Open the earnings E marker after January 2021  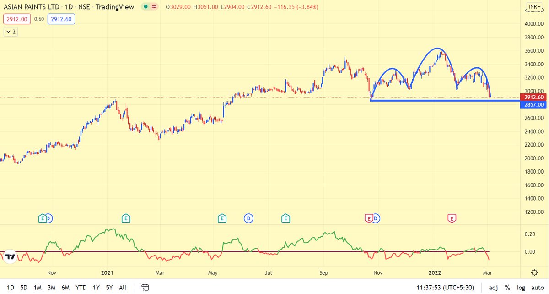(x=126, y=218)
